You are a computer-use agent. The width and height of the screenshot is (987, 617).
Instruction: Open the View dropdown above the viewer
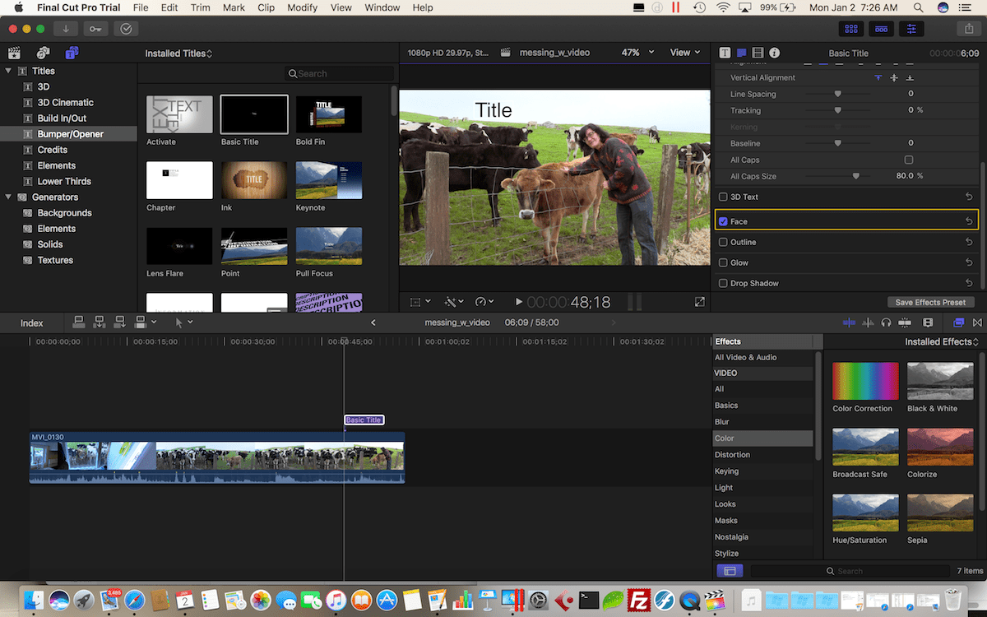click(685, 52)
